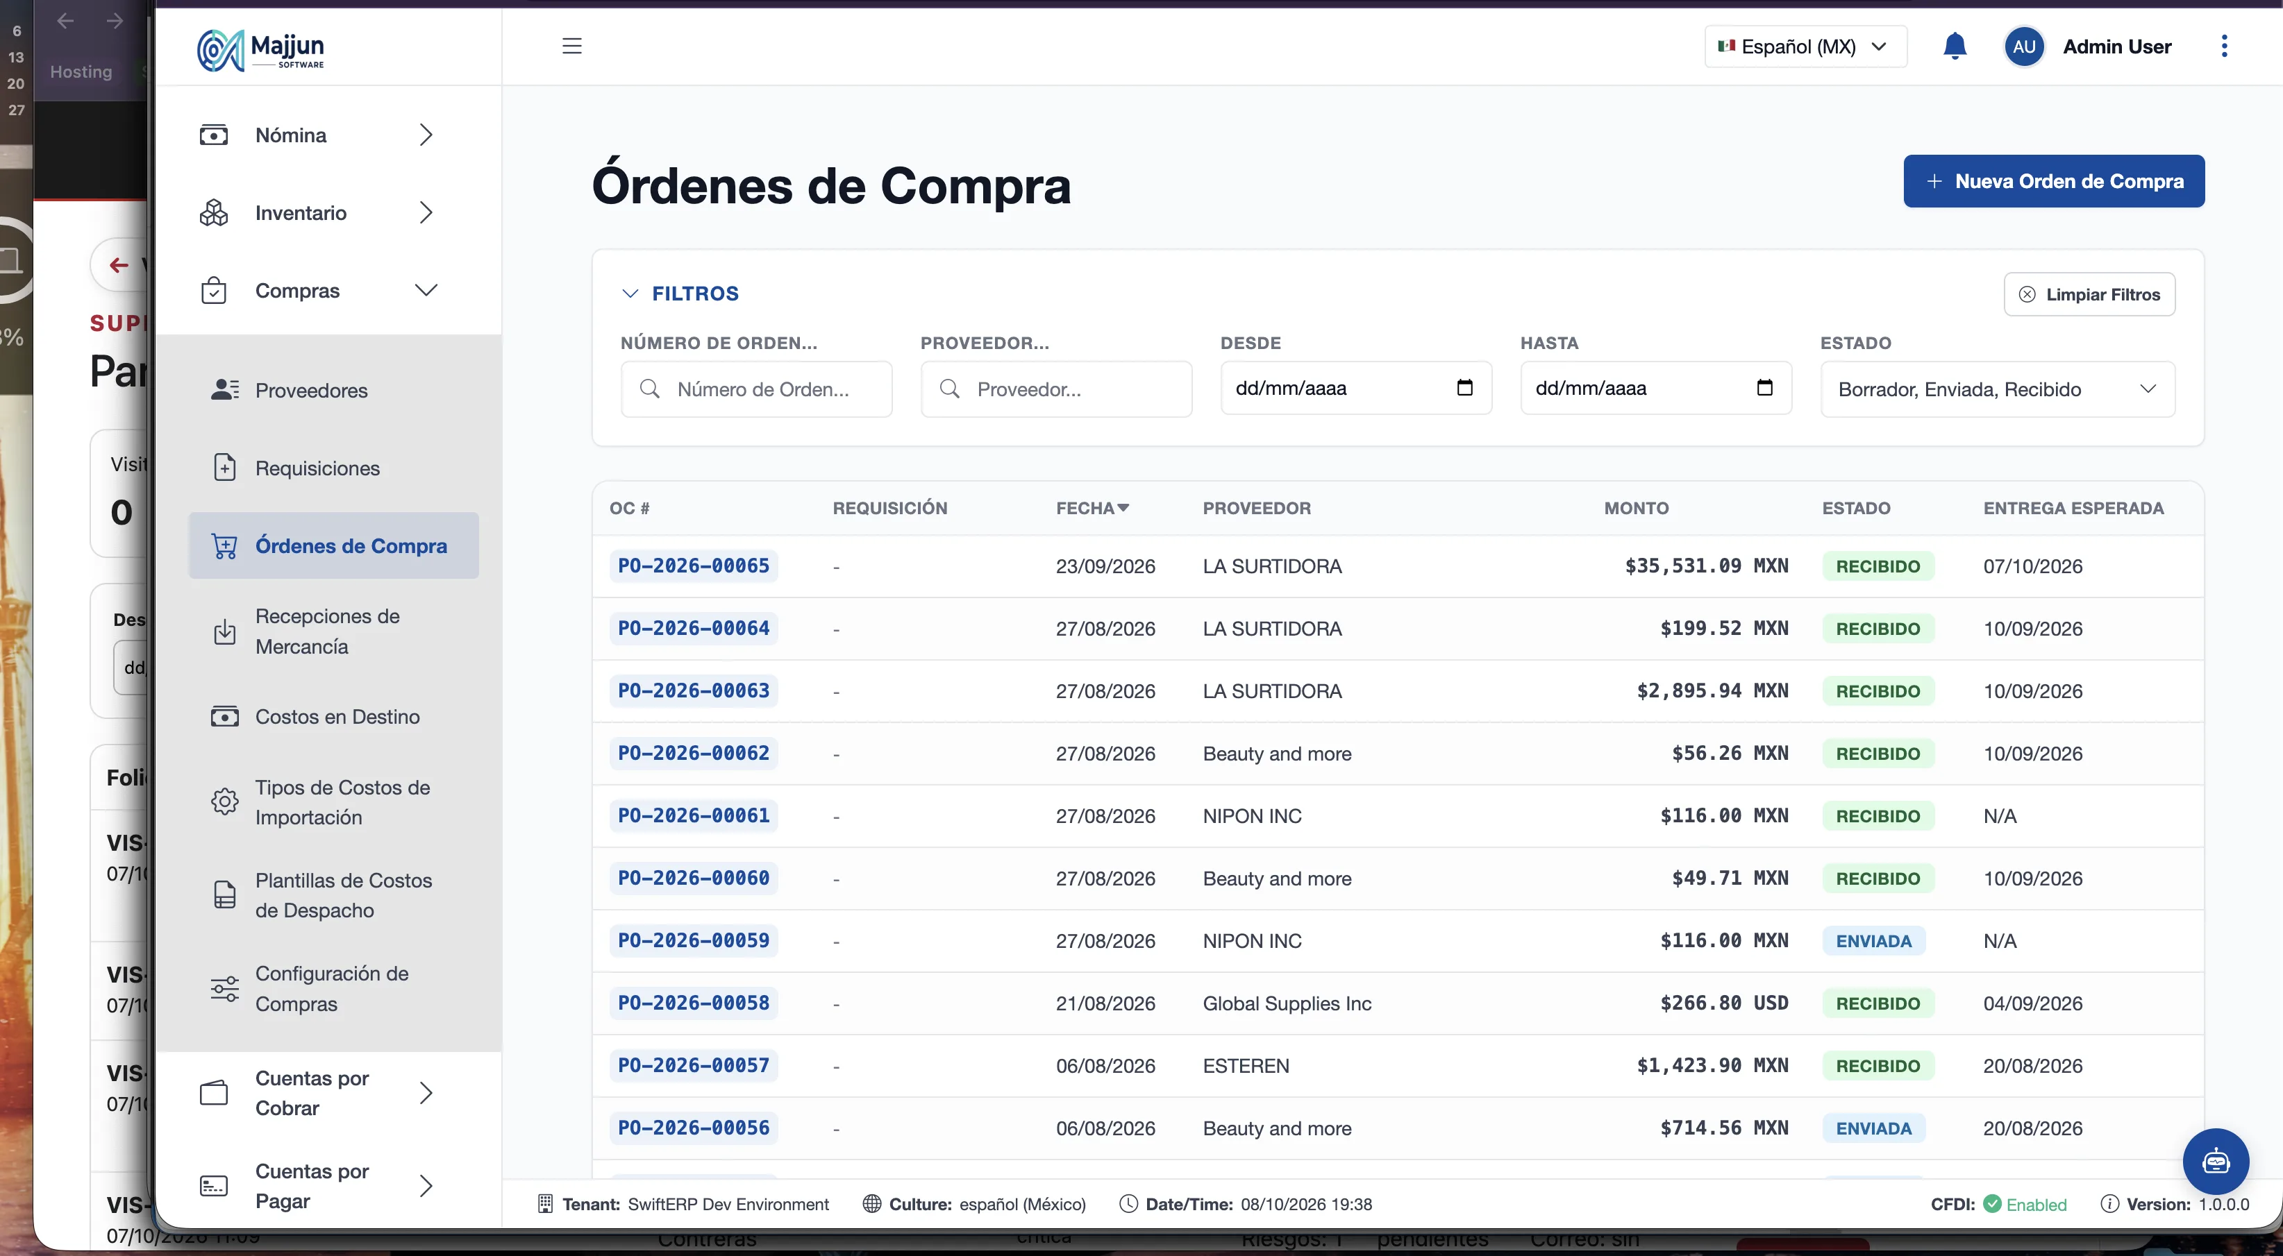Open the three-dot options menu

coord(2223,46)
